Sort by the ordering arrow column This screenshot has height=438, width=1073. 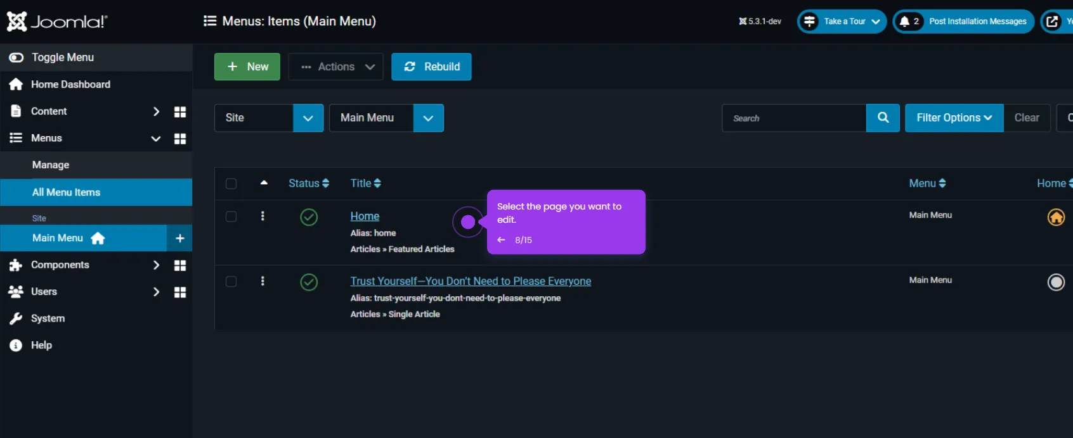pyautogui.click(x=264, y=183)
